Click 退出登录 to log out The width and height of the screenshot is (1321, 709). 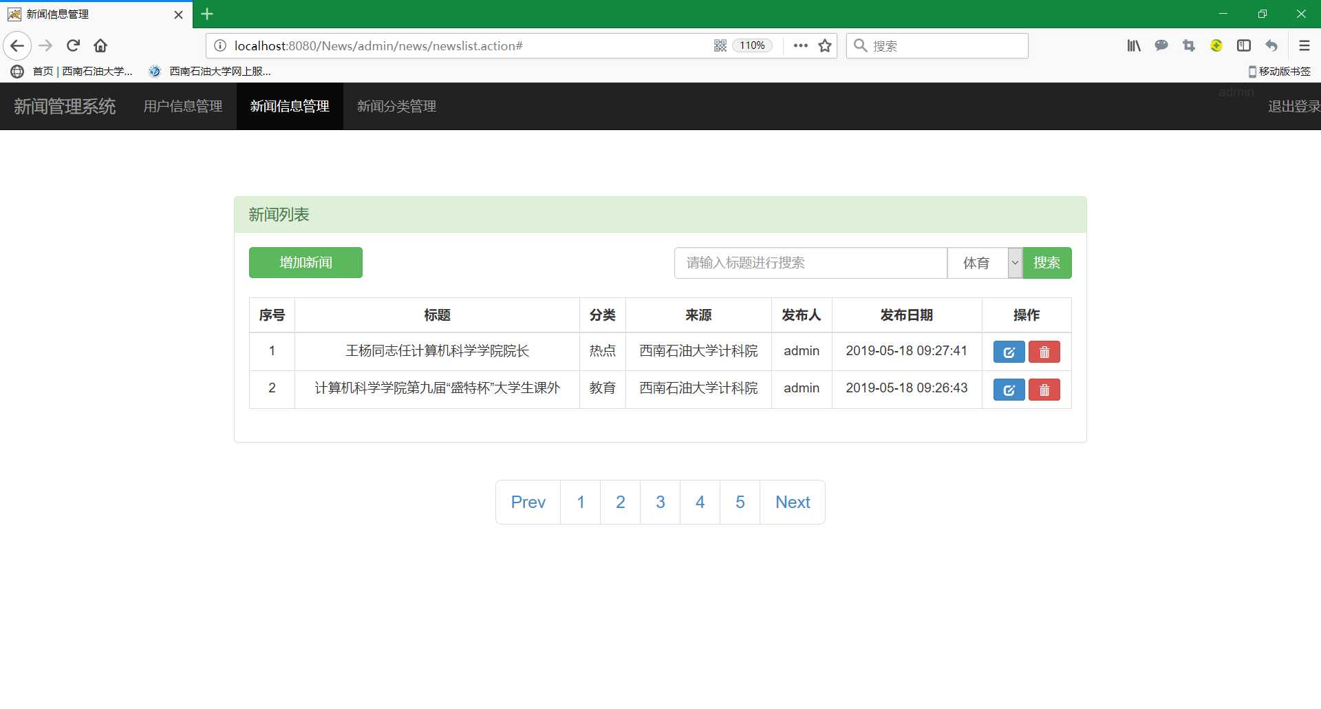point(1293,107)
